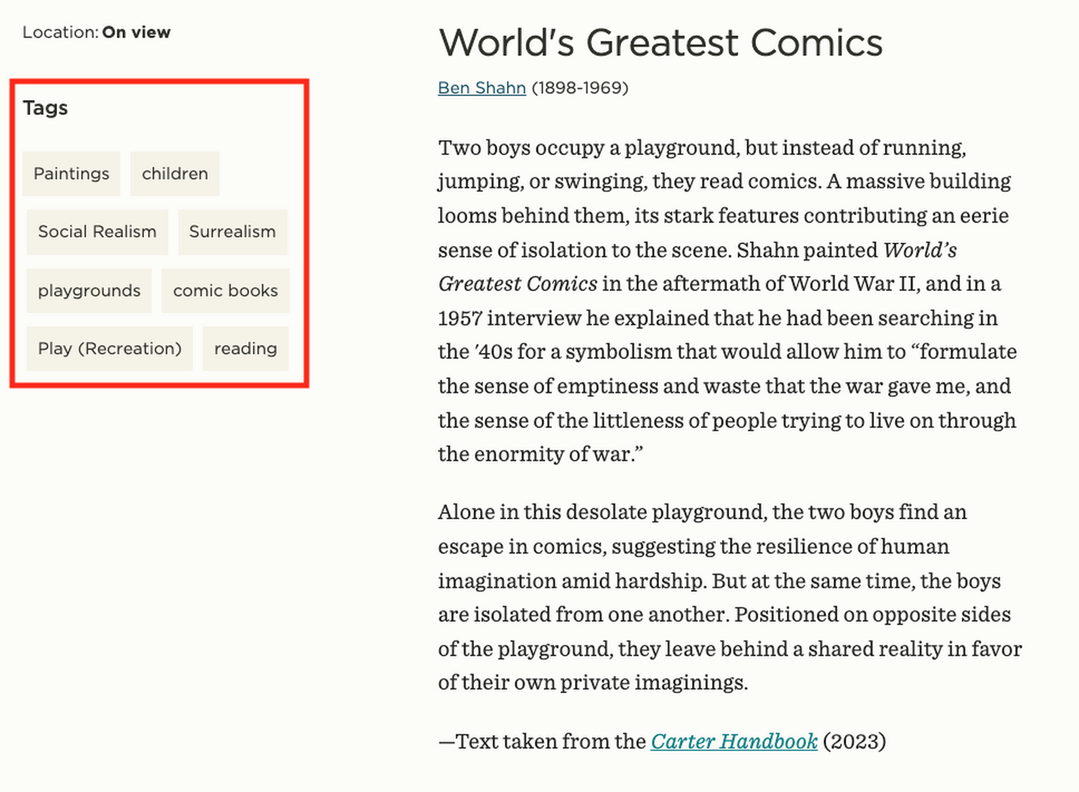
Task: Click the Location label
Action: 59,32
